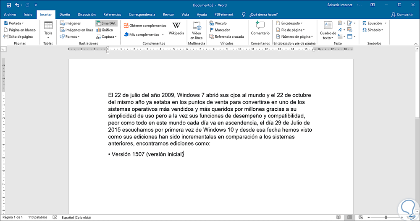Click the 'Español (Colombia)' language indicator
This screenshot has height=221, width=420.
tap(76, 218)
